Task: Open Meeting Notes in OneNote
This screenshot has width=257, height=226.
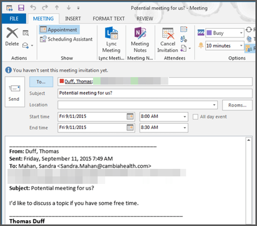Action: point(140,40)
